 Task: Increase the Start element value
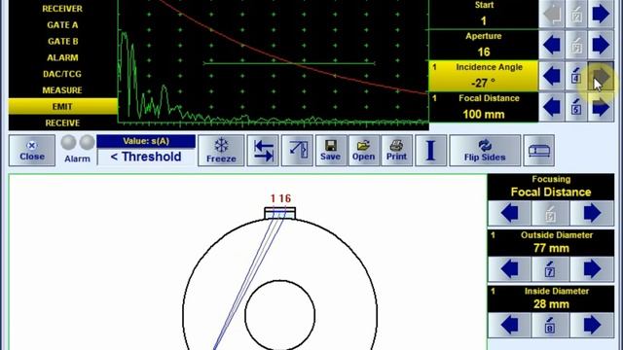pyautogui.click(x=601, y=14)
